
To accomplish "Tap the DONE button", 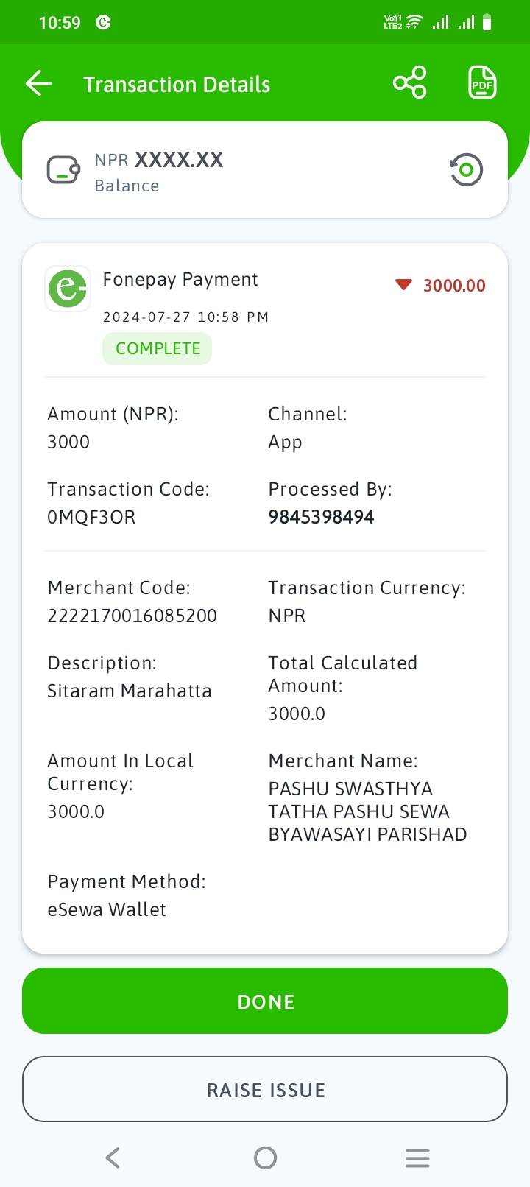I will tap(265, 1001).
